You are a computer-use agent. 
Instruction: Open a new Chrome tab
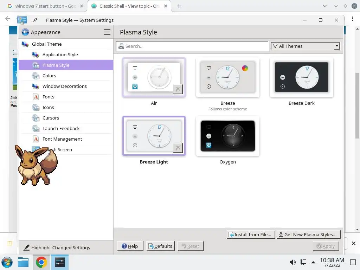pos(179,6)
